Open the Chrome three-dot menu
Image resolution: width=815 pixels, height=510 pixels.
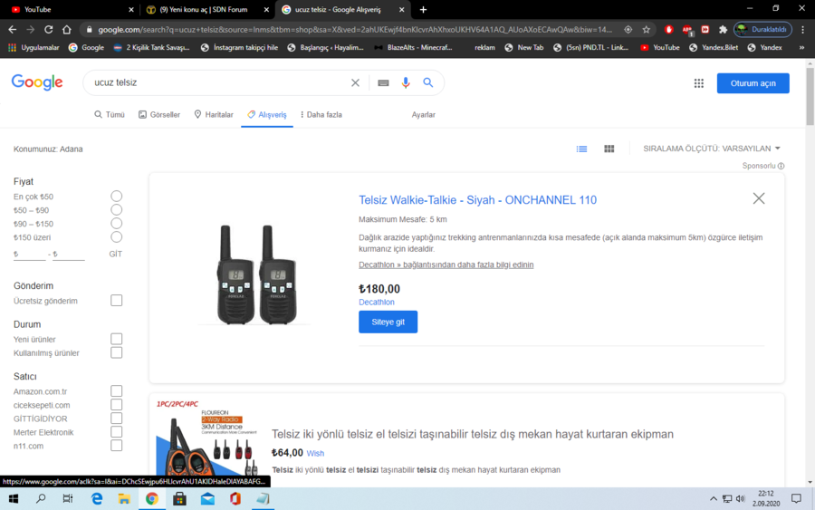[802, 30]
